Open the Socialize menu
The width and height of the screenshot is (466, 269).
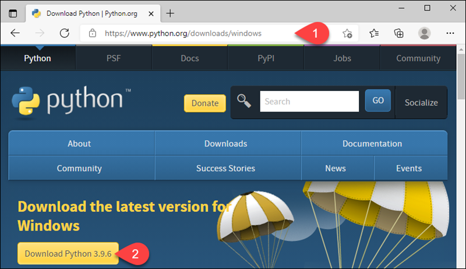coord(421,103)
